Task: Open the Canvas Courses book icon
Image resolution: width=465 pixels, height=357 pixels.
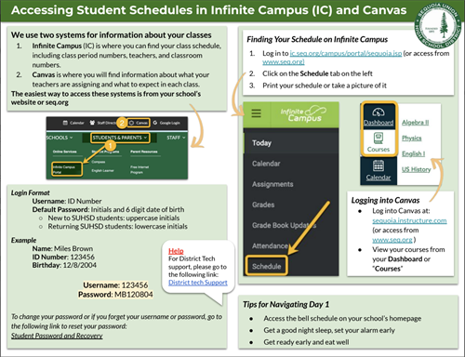Action: [x=379, y=139]
